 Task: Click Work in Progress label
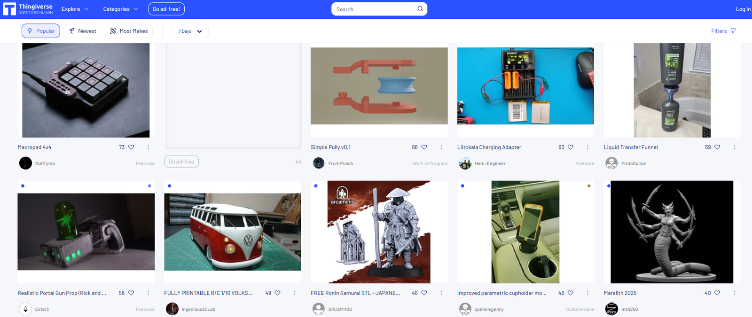pyautogui.click(x=430, y=163)
